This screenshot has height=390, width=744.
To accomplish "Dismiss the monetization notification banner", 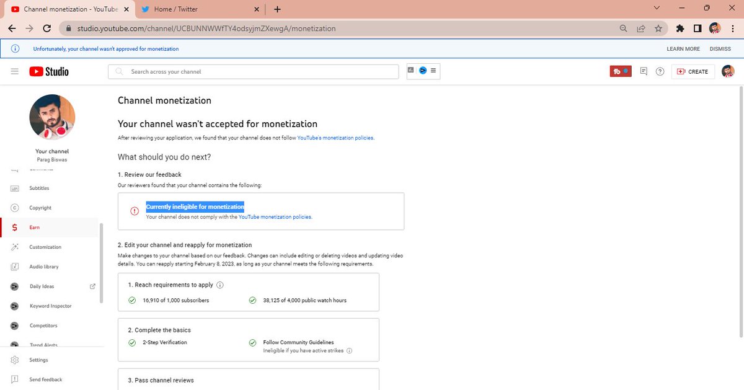I will pyautogui.click(x=720, y=49).
